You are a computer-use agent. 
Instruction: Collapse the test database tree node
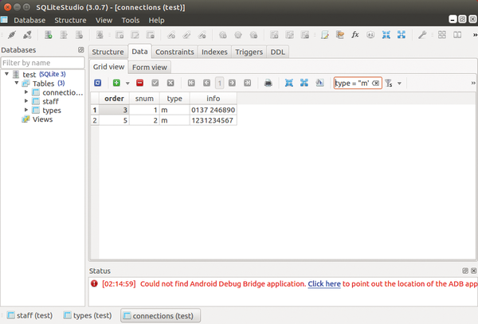7,74
